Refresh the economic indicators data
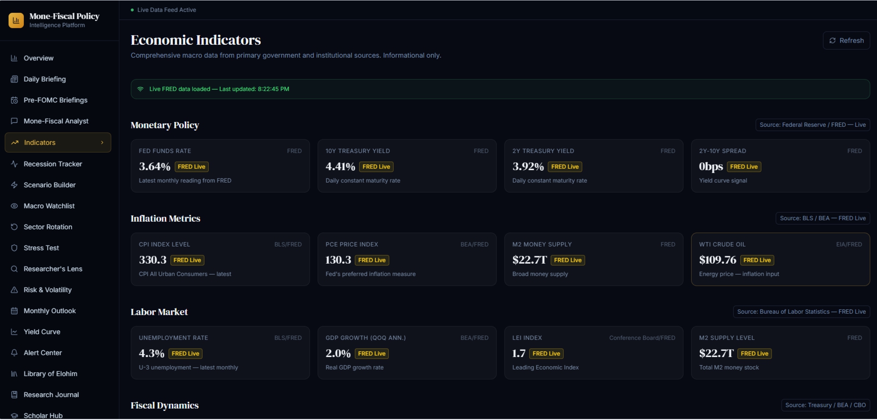The width and height of the screenshot is (877, 420). click(x=846, y=41)
